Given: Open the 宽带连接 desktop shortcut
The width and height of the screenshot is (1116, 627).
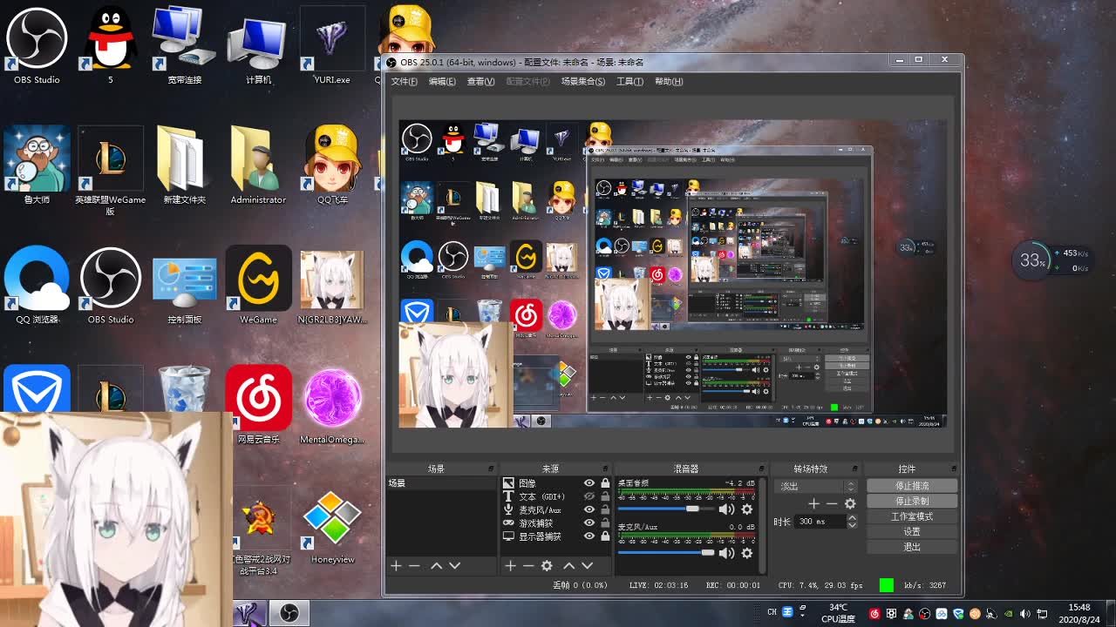Looking at the screenshot, I should coord(185,45).
